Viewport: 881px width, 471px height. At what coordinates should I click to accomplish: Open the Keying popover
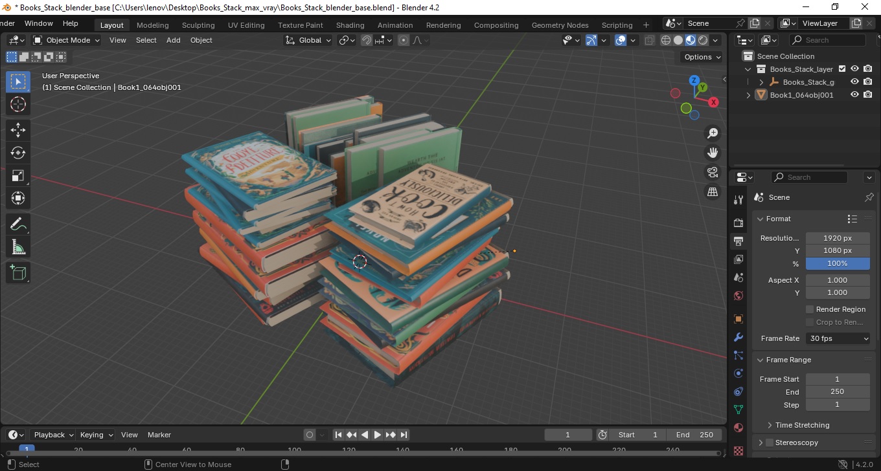click(x=96, y=435)
